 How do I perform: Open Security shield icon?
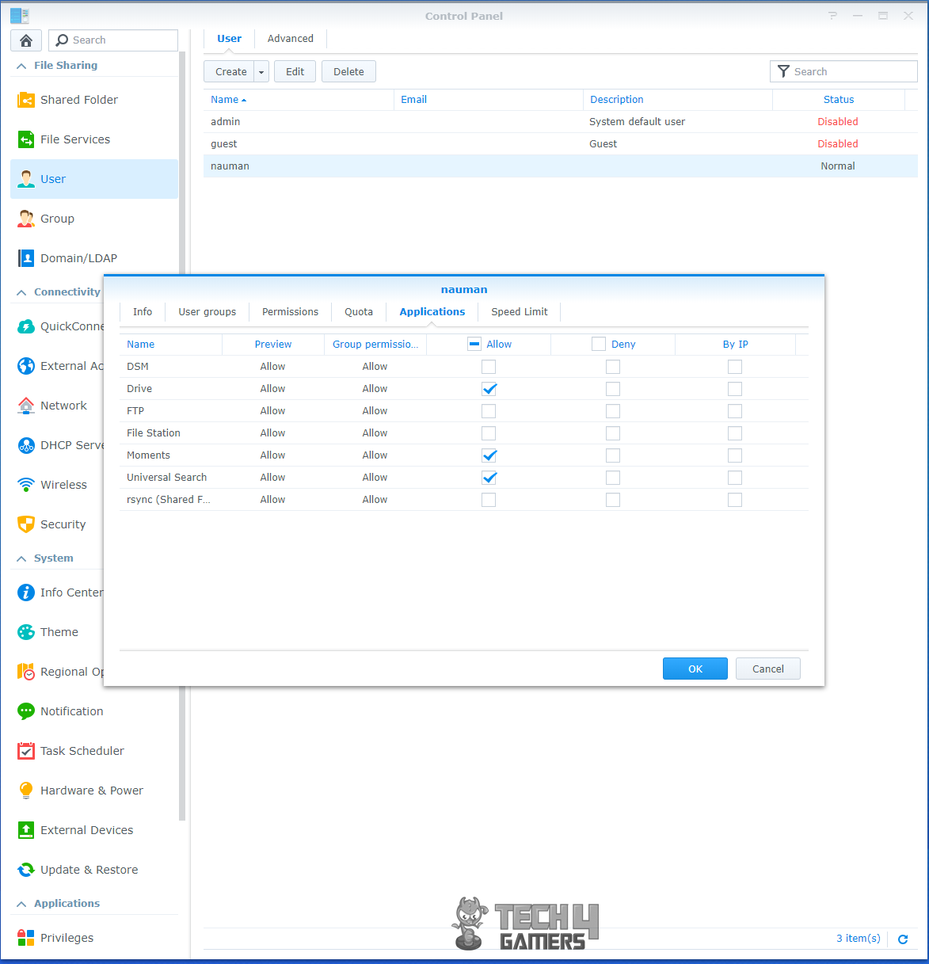(26, 524)
